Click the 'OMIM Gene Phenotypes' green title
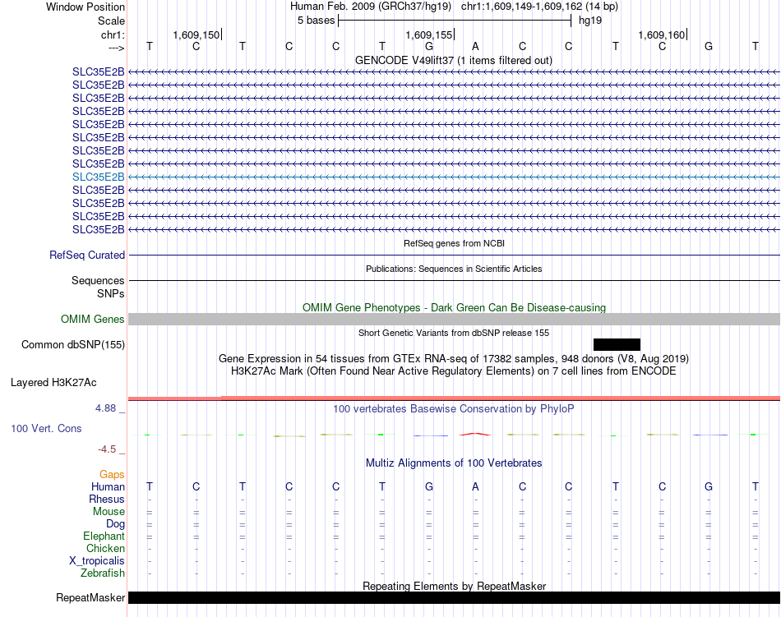This screenshot has height=617, width=781. tap(454, 307)
